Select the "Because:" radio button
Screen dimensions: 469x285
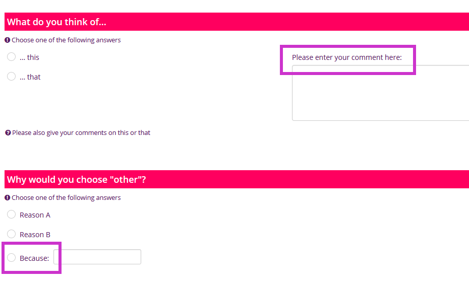coord(12,258)
